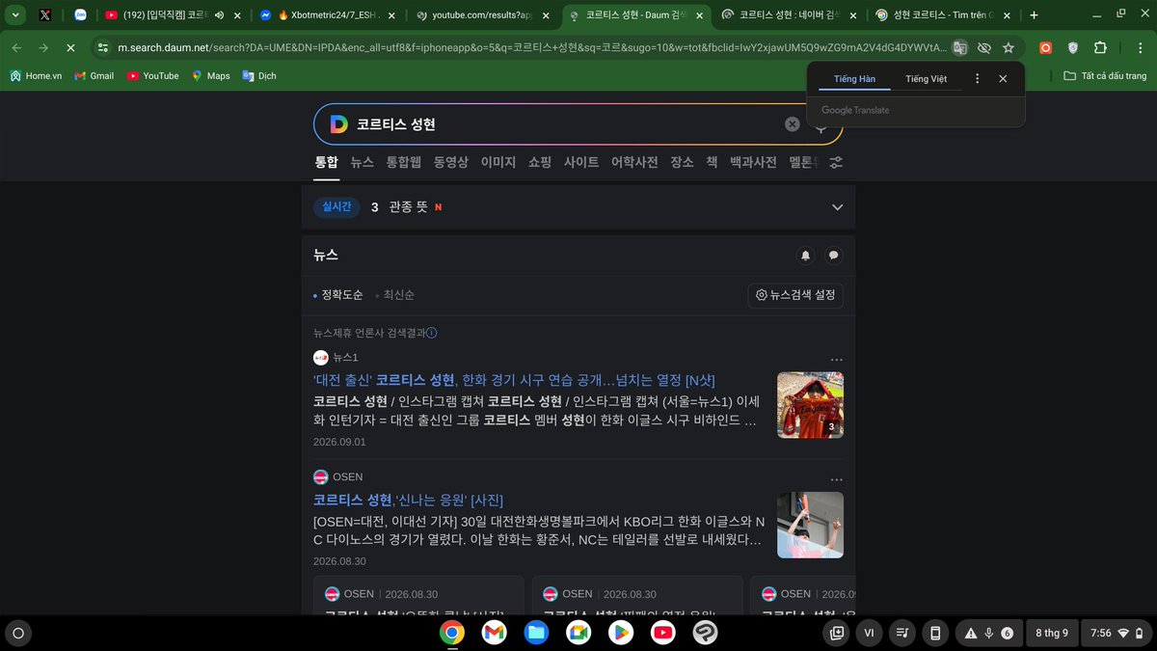
Task: Open the ChromeOS launcher circle button
Action: (x=17, y=634)
